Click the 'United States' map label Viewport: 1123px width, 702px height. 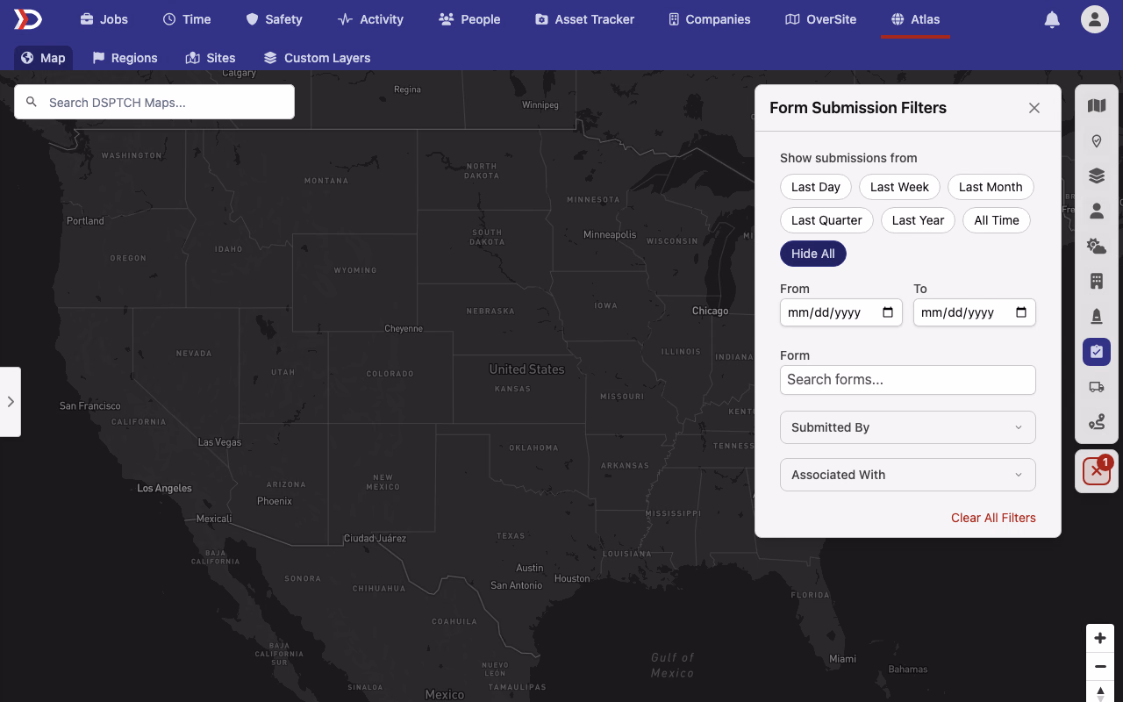click(526, 369)
